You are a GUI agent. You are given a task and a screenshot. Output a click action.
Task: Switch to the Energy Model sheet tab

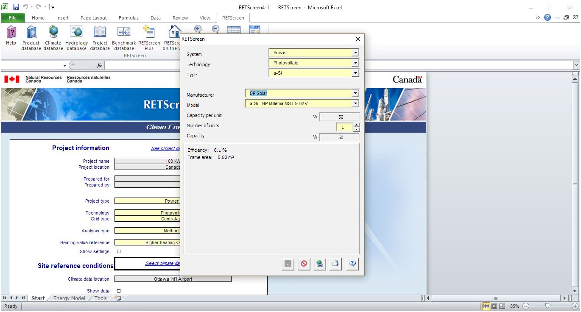click(x=69, y=298)
